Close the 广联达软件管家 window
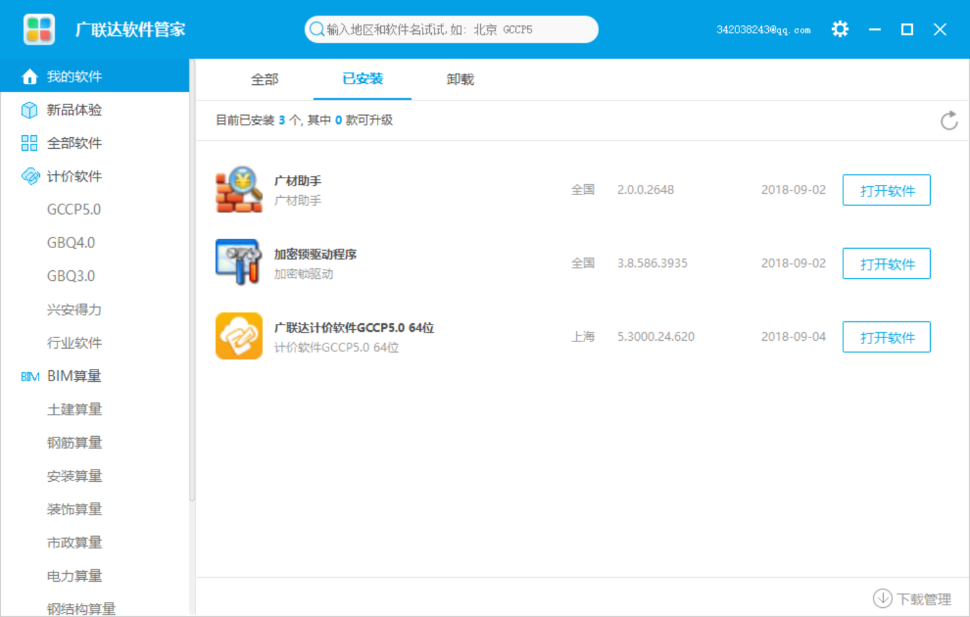Screen dimensions: 970x617 940,29
